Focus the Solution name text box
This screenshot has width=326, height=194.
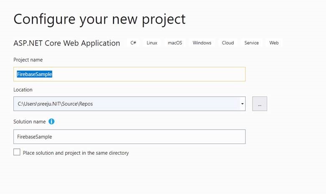pyautogui.click(x=130, y=137)
